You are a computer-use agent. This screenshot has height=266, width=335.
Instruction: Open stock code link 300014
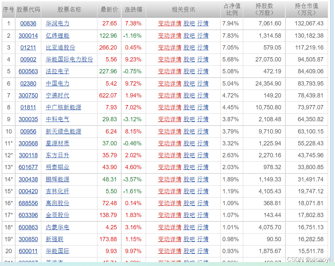click(x=28, y=35)
